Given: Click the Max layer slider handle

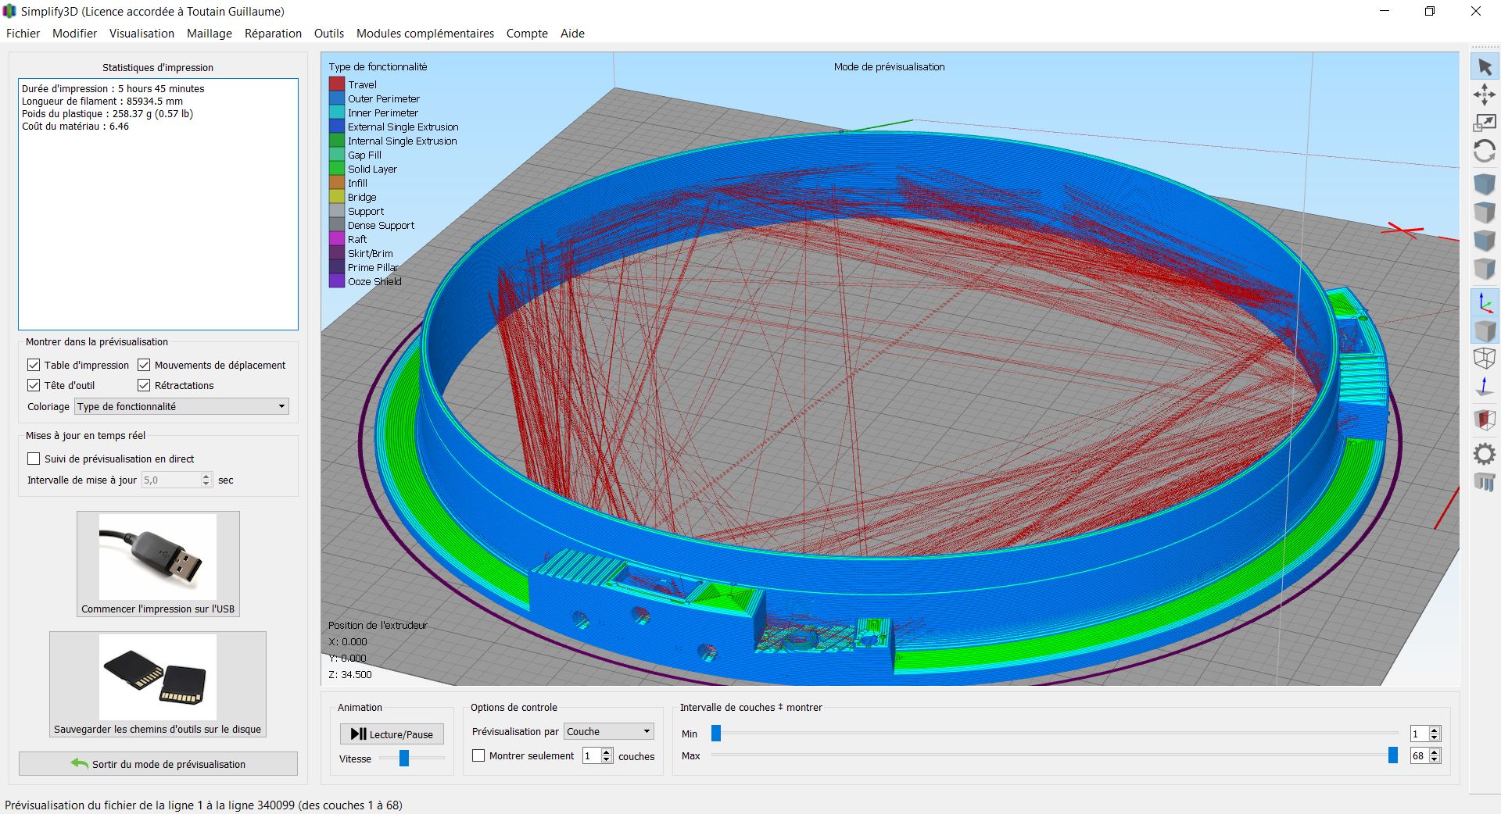Looking at the screenshot, I should 1392,755.
